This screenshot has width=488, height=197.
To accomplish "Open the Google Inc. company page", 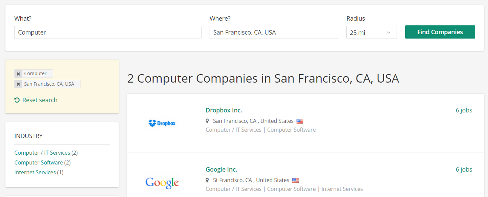I will (221, 169).
